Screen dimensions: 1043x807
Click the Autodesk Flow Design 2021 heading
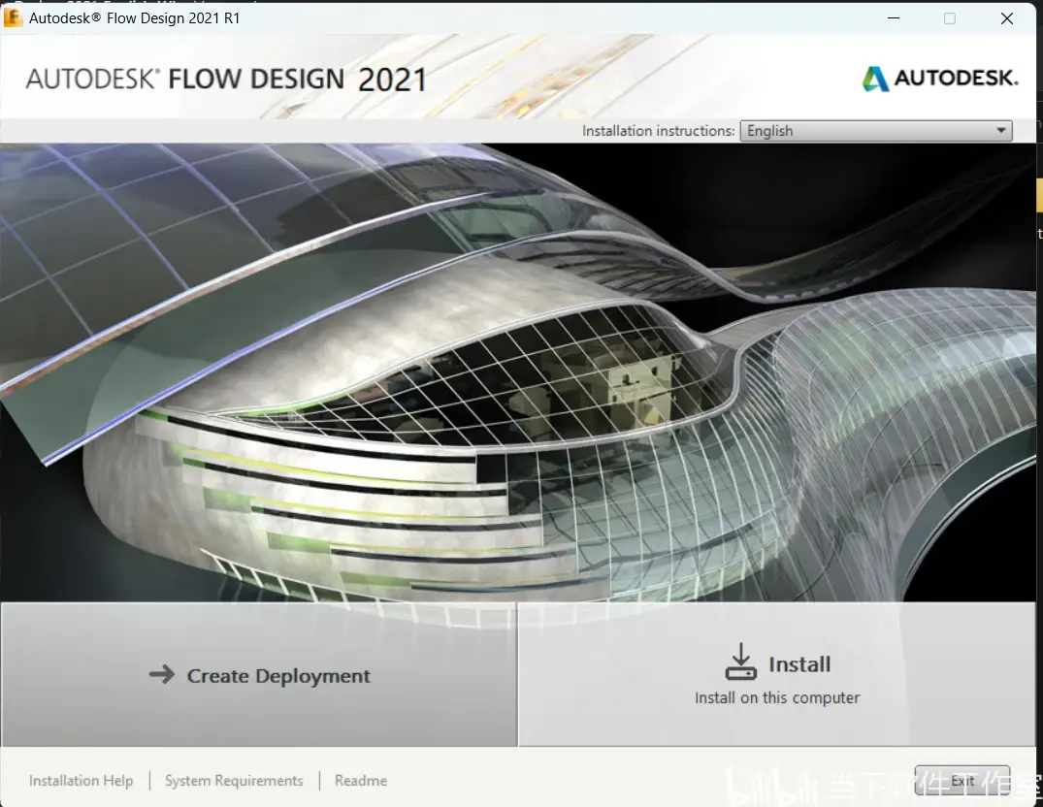tap(226, 80)
